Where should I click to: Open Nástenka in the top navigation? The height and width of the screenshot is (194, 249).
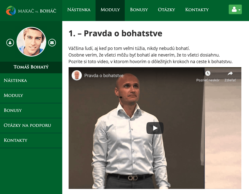79,10
